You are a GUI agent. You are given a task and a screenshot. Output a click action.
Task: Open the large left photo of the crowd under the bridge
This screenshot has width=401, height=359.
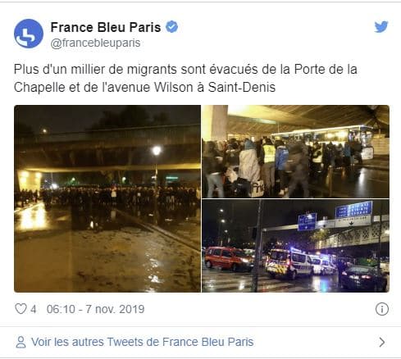tap(107, 198)
